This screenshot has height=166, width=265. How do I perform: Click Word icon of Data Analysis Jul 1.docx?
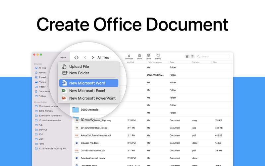[x=77, y=158]
